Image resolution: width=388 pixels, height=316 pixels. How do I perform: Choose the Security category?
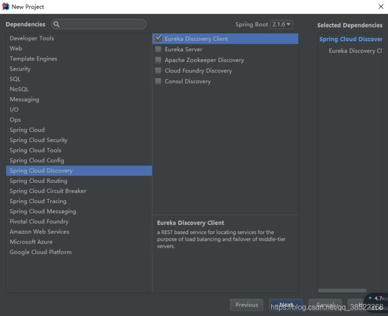coord(79,69)
